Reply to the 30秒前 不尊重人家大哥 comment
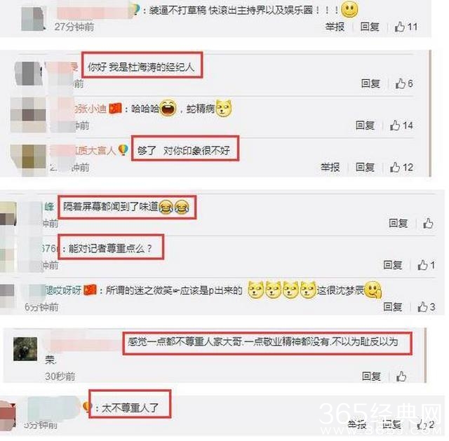 pyautogui.click(x=371, y=376)
